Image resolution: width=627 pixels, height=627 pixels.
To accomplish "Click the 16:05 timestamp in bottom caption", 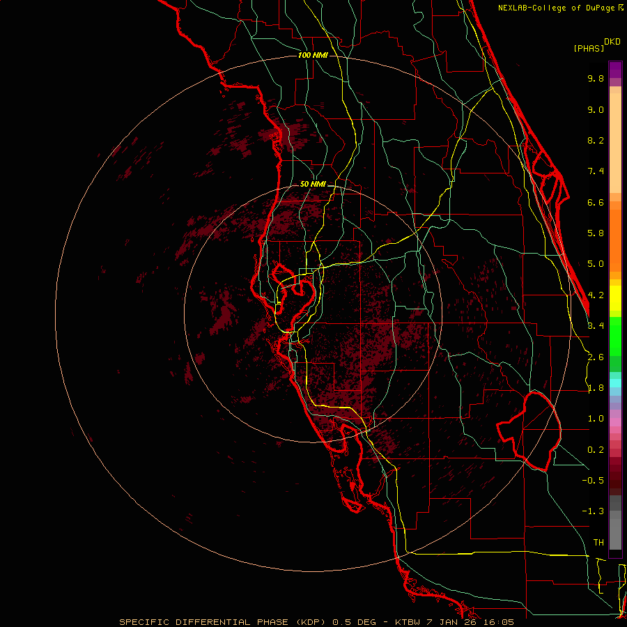I will coord(501,621).
